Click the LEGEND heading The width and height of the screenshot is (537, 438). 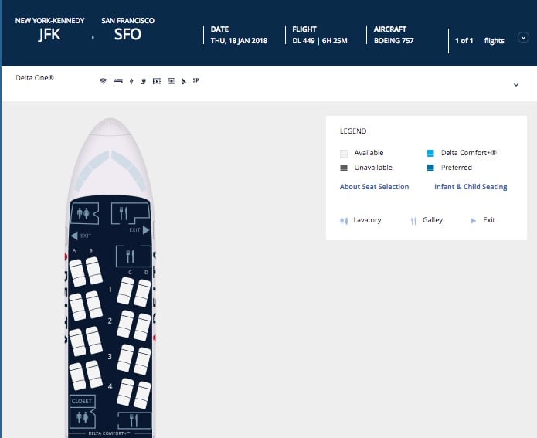pos(353,131)
